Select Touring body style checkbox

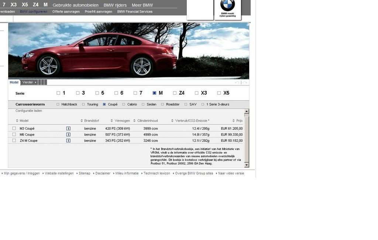pos(83,105)
